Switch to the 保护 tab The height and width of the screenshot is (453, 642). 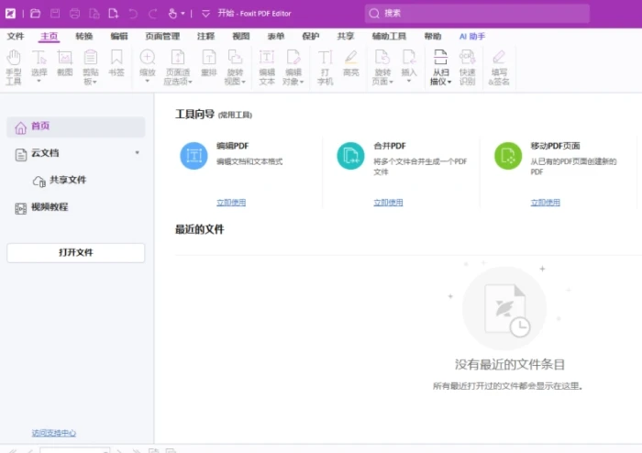point(310,37)
